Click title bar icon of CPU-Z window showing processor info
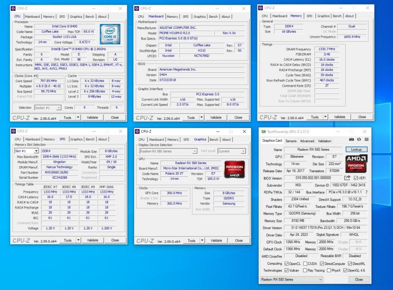 13,8
